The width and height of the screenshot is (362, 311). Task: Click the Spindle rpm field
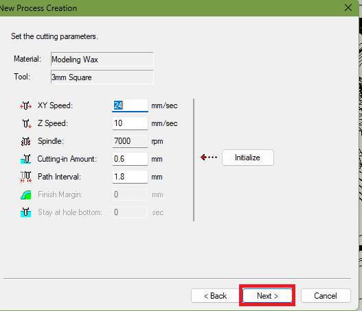coord(130,141)
